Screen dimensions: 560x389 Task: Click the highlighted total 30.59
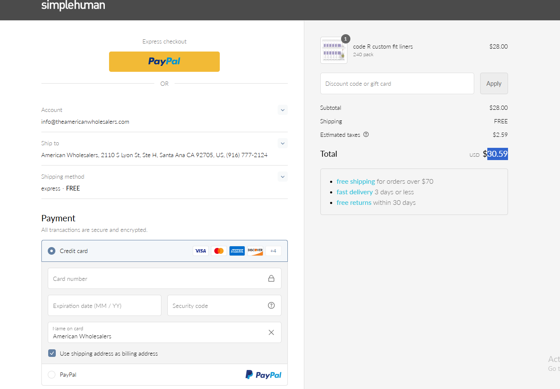[497, 154]
